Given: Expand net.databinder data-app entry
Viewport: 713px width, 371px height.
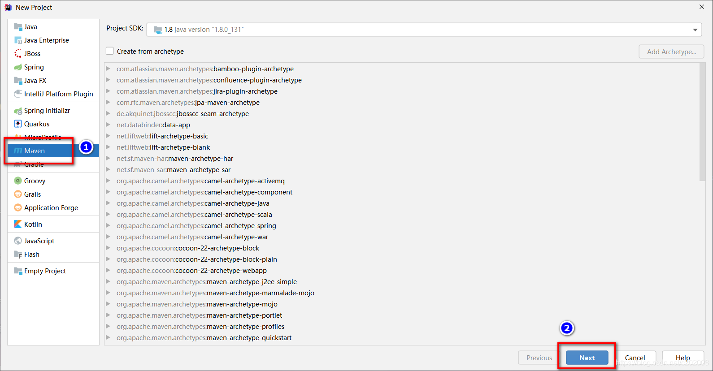Looking at the screenshot, I should tap(108, 125).
